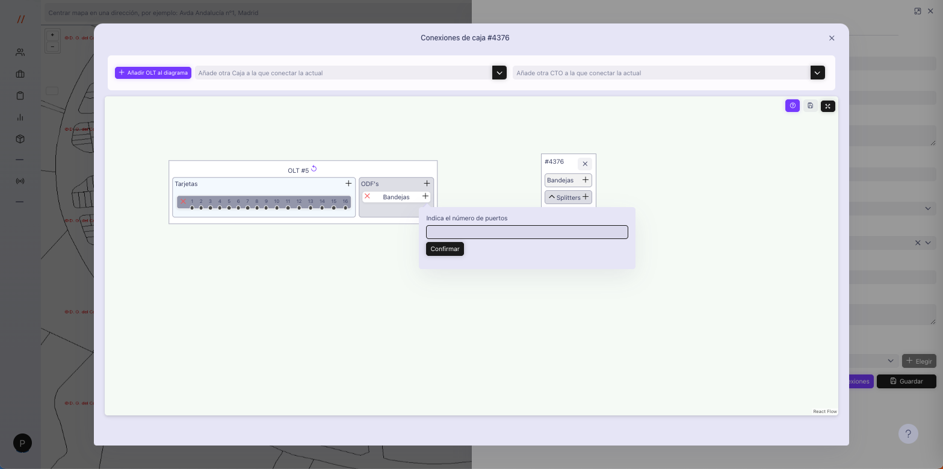Open the users icon in left sidebar
This screenshot has width=943, height=469.
[20, 52]
